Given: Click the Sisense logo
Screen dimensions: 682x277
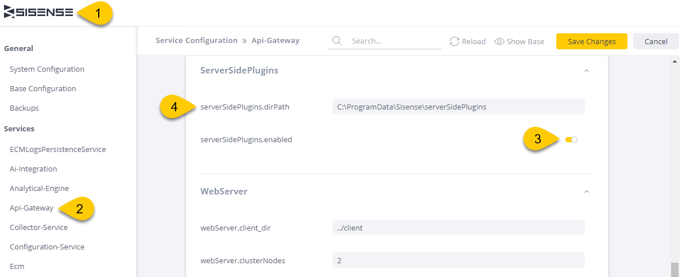Looking at the screenshot, I should click(38, 13).
